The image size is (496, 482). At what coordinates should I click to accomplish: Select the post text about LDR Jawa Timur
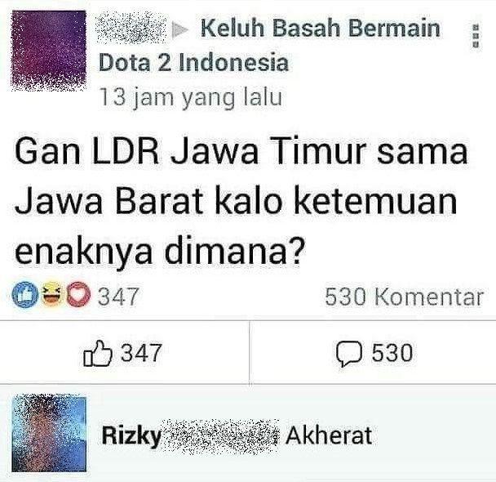[241, 202]
